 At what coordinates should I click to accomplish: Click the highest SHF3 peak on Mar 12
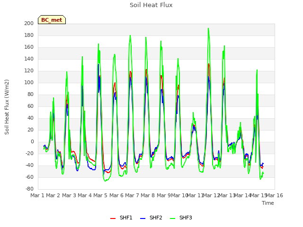pyautogui.click(x=208, y=28)
